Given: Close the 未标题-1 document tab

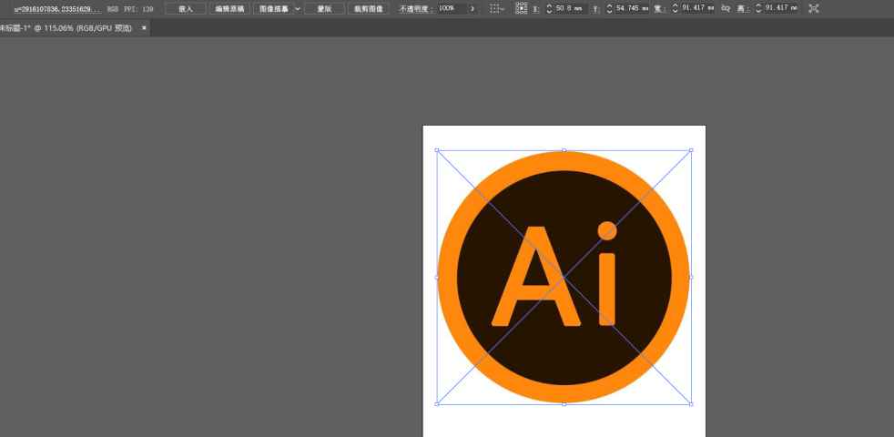Looking at the screenshot, I should coord(144,28).
